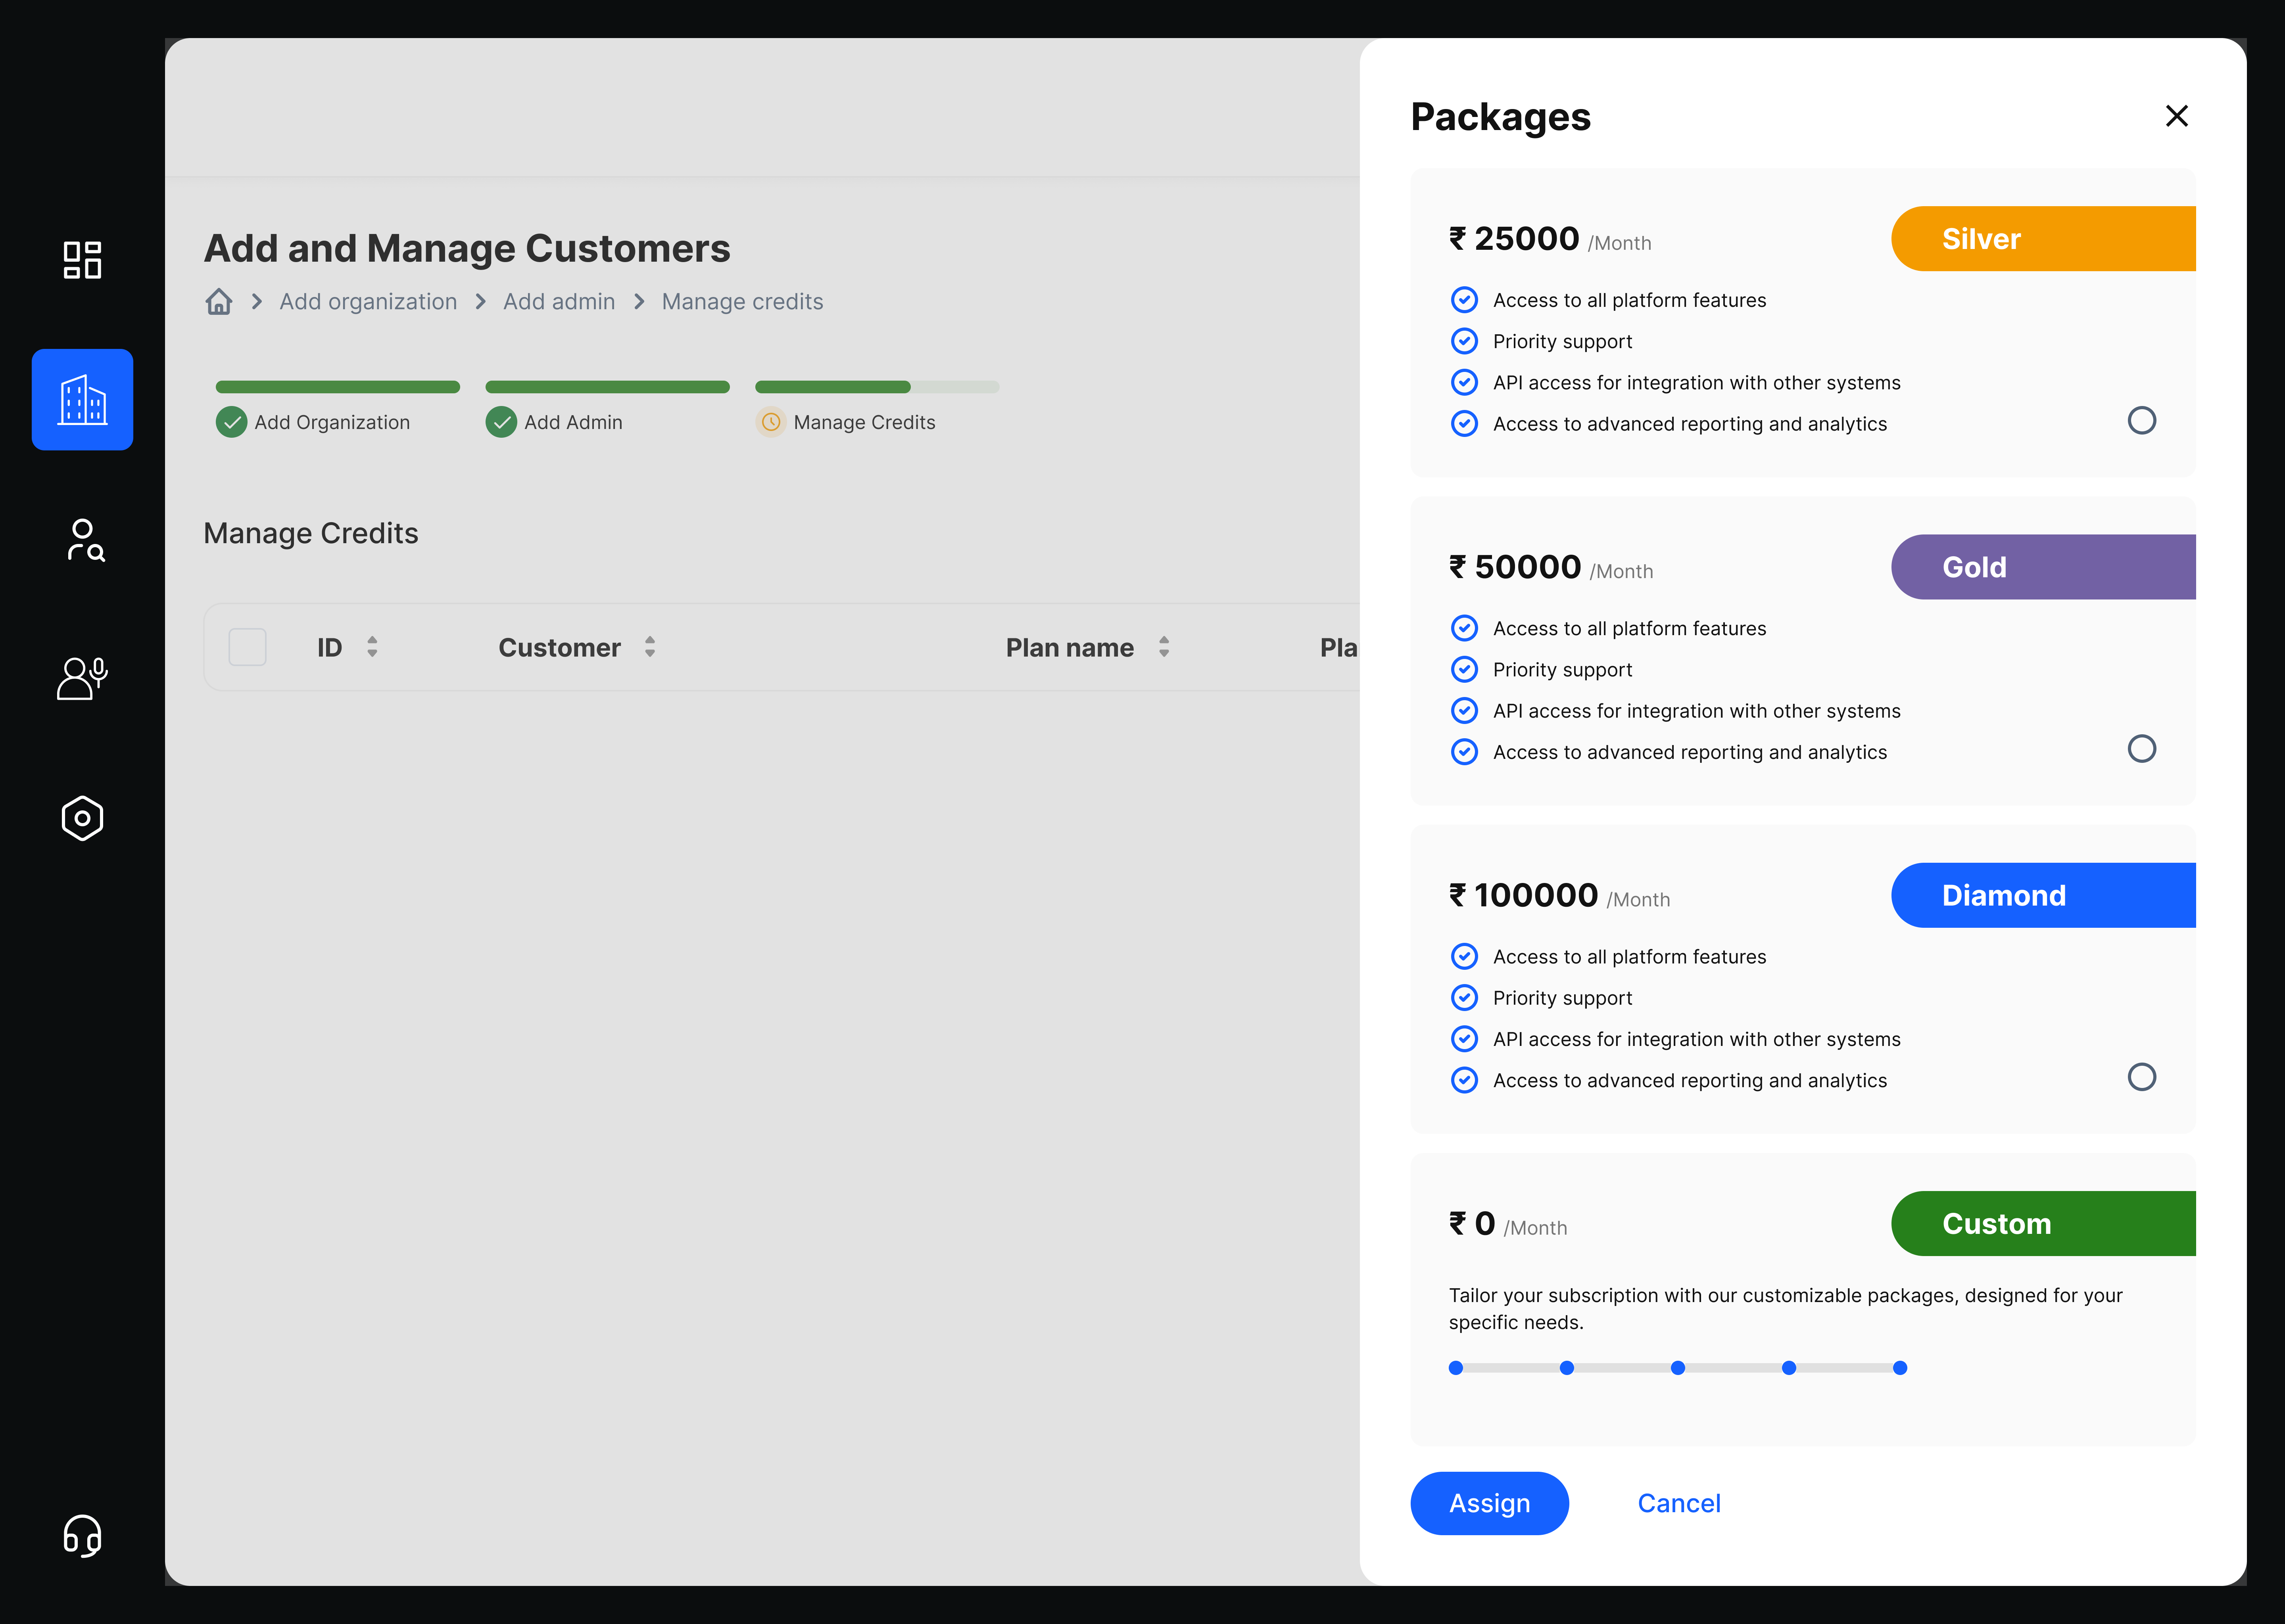This screenshot has width=2285, height=1624.
Task: Click the Add Admin step progress bar
Action: click(607, 387)
